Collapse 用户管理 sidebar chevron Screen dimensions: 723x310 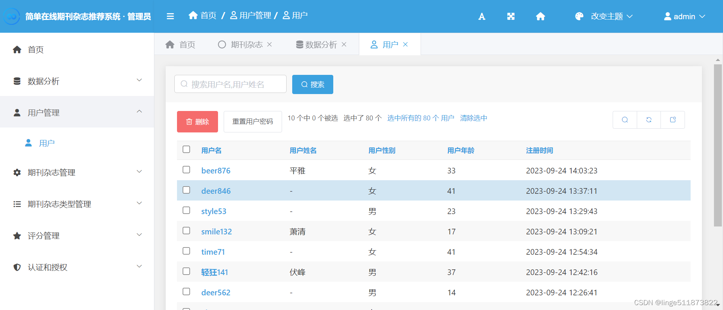[139, 111]
